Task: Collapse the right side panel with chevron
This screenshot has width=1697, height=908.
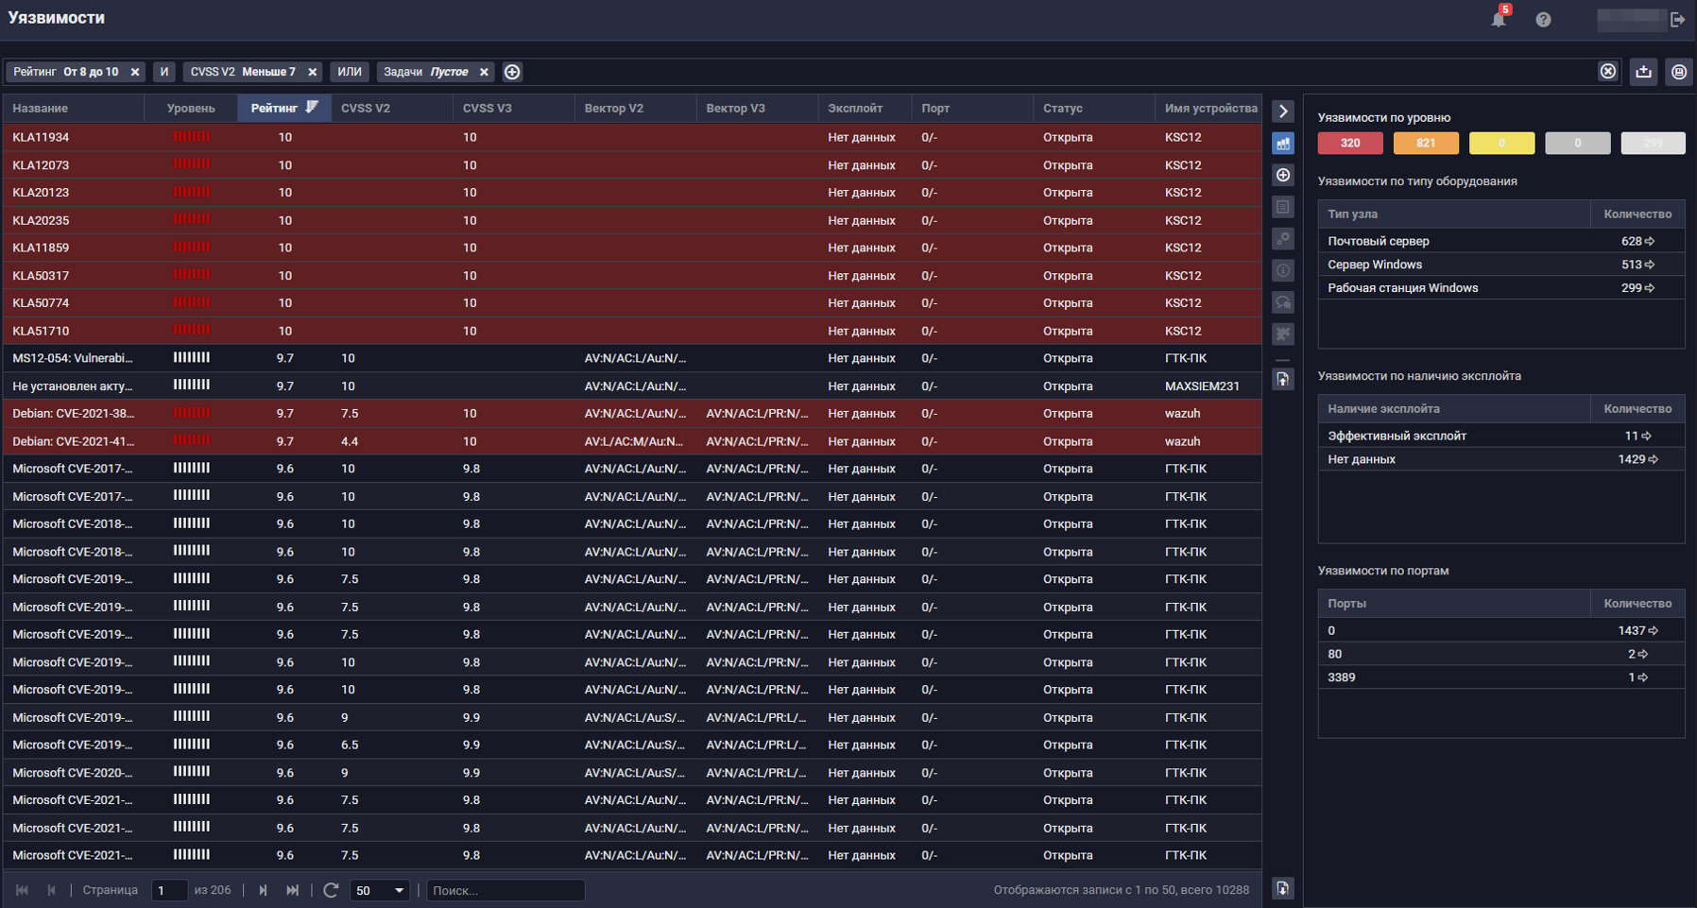Action: tap(1283, 111)
